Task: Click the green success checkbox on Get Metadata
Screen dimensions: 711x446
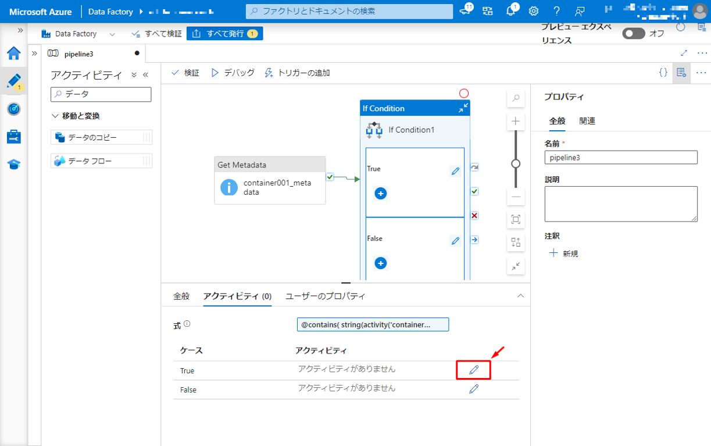Action: tap(330, 177)
